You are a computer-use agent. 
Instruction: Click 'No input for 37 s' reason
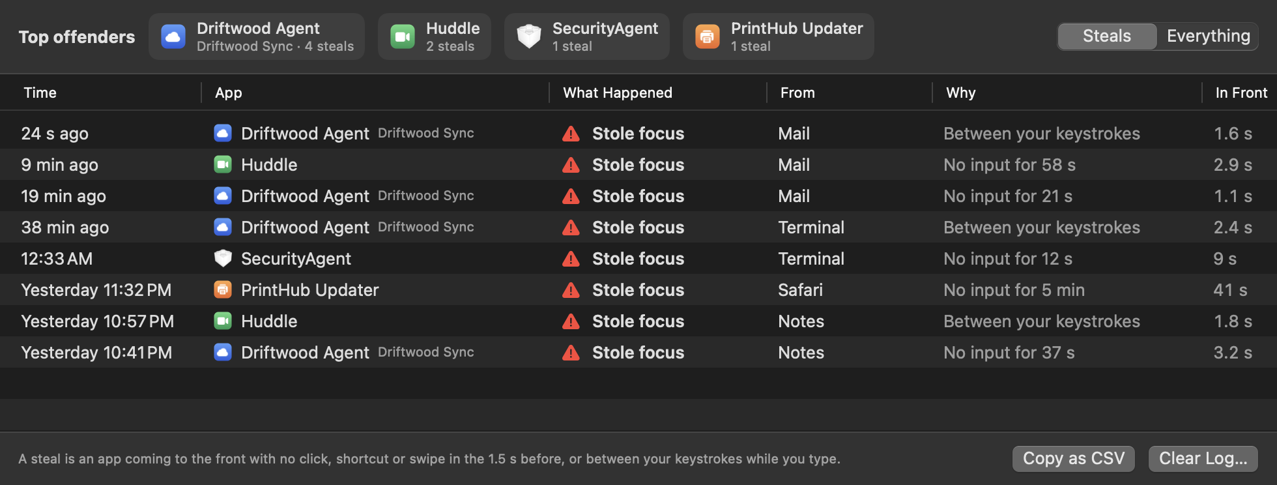[x=1009, y=353]
